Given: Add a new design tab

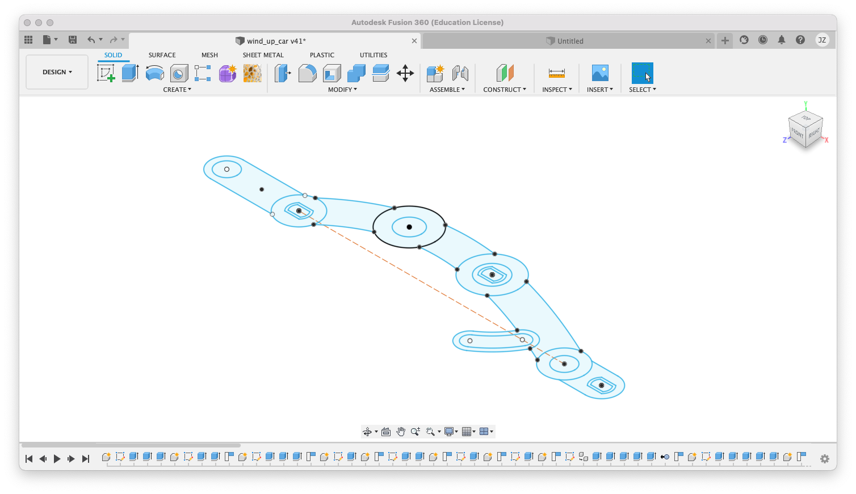Looking at the screenshot, I should tap(725, 40).
